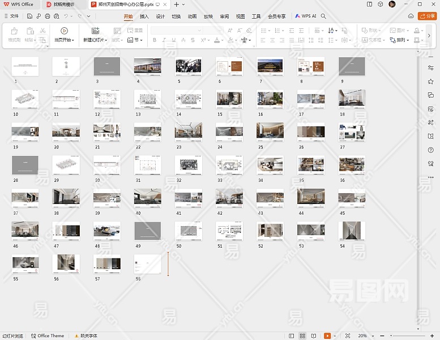Start slideshow from the status bar play button

pos(327,336)
